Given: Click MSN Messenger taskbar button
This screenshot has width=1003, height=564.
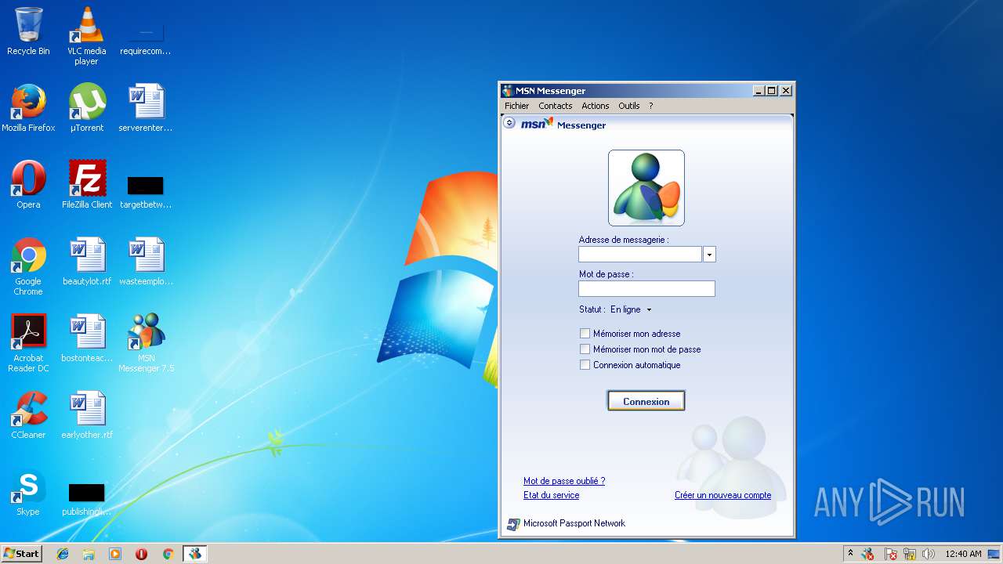Looking at the screenshot, I should coord(194,554).
